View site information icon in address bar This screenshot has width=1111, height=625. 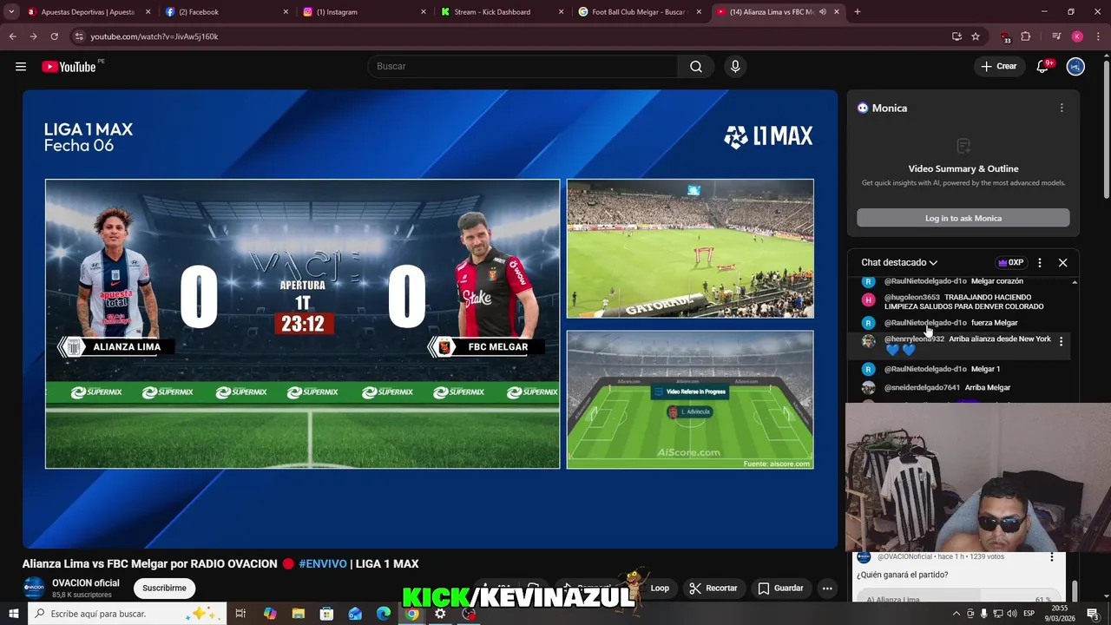coord(79,36)
